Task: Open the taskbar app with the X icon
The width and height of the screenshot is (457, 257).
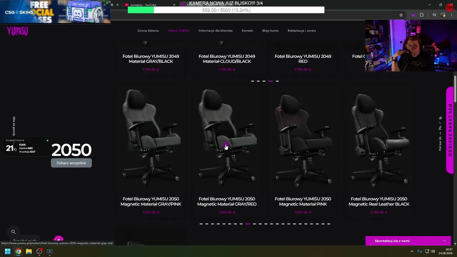Action: point(50,251)
